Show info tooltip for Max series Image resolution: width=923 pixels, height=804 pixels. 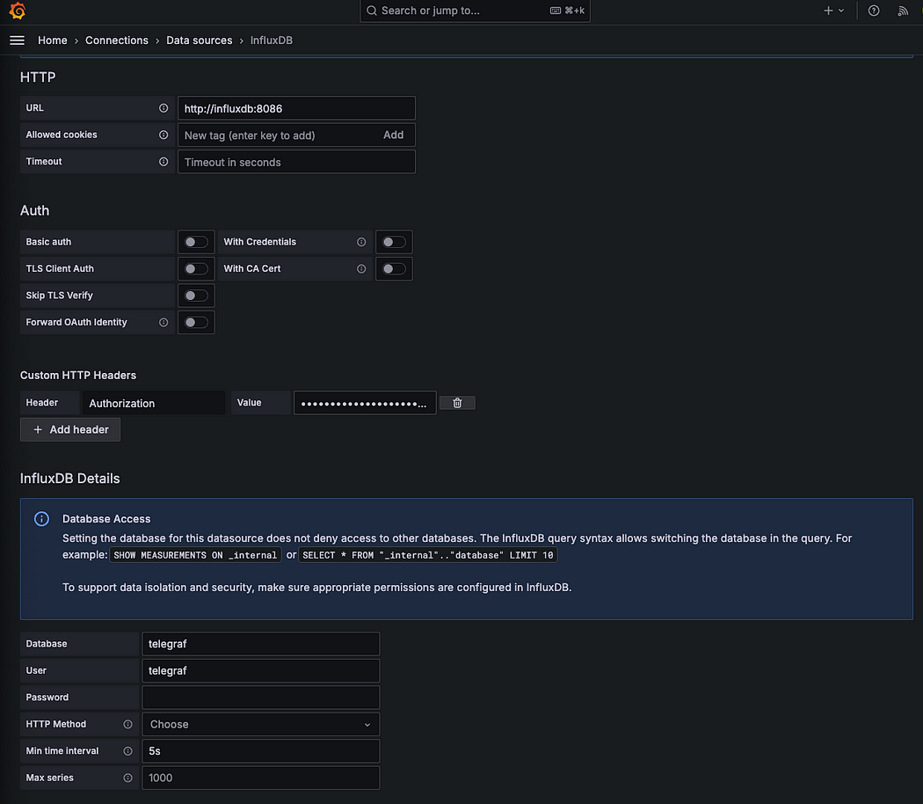pos(127,778)
